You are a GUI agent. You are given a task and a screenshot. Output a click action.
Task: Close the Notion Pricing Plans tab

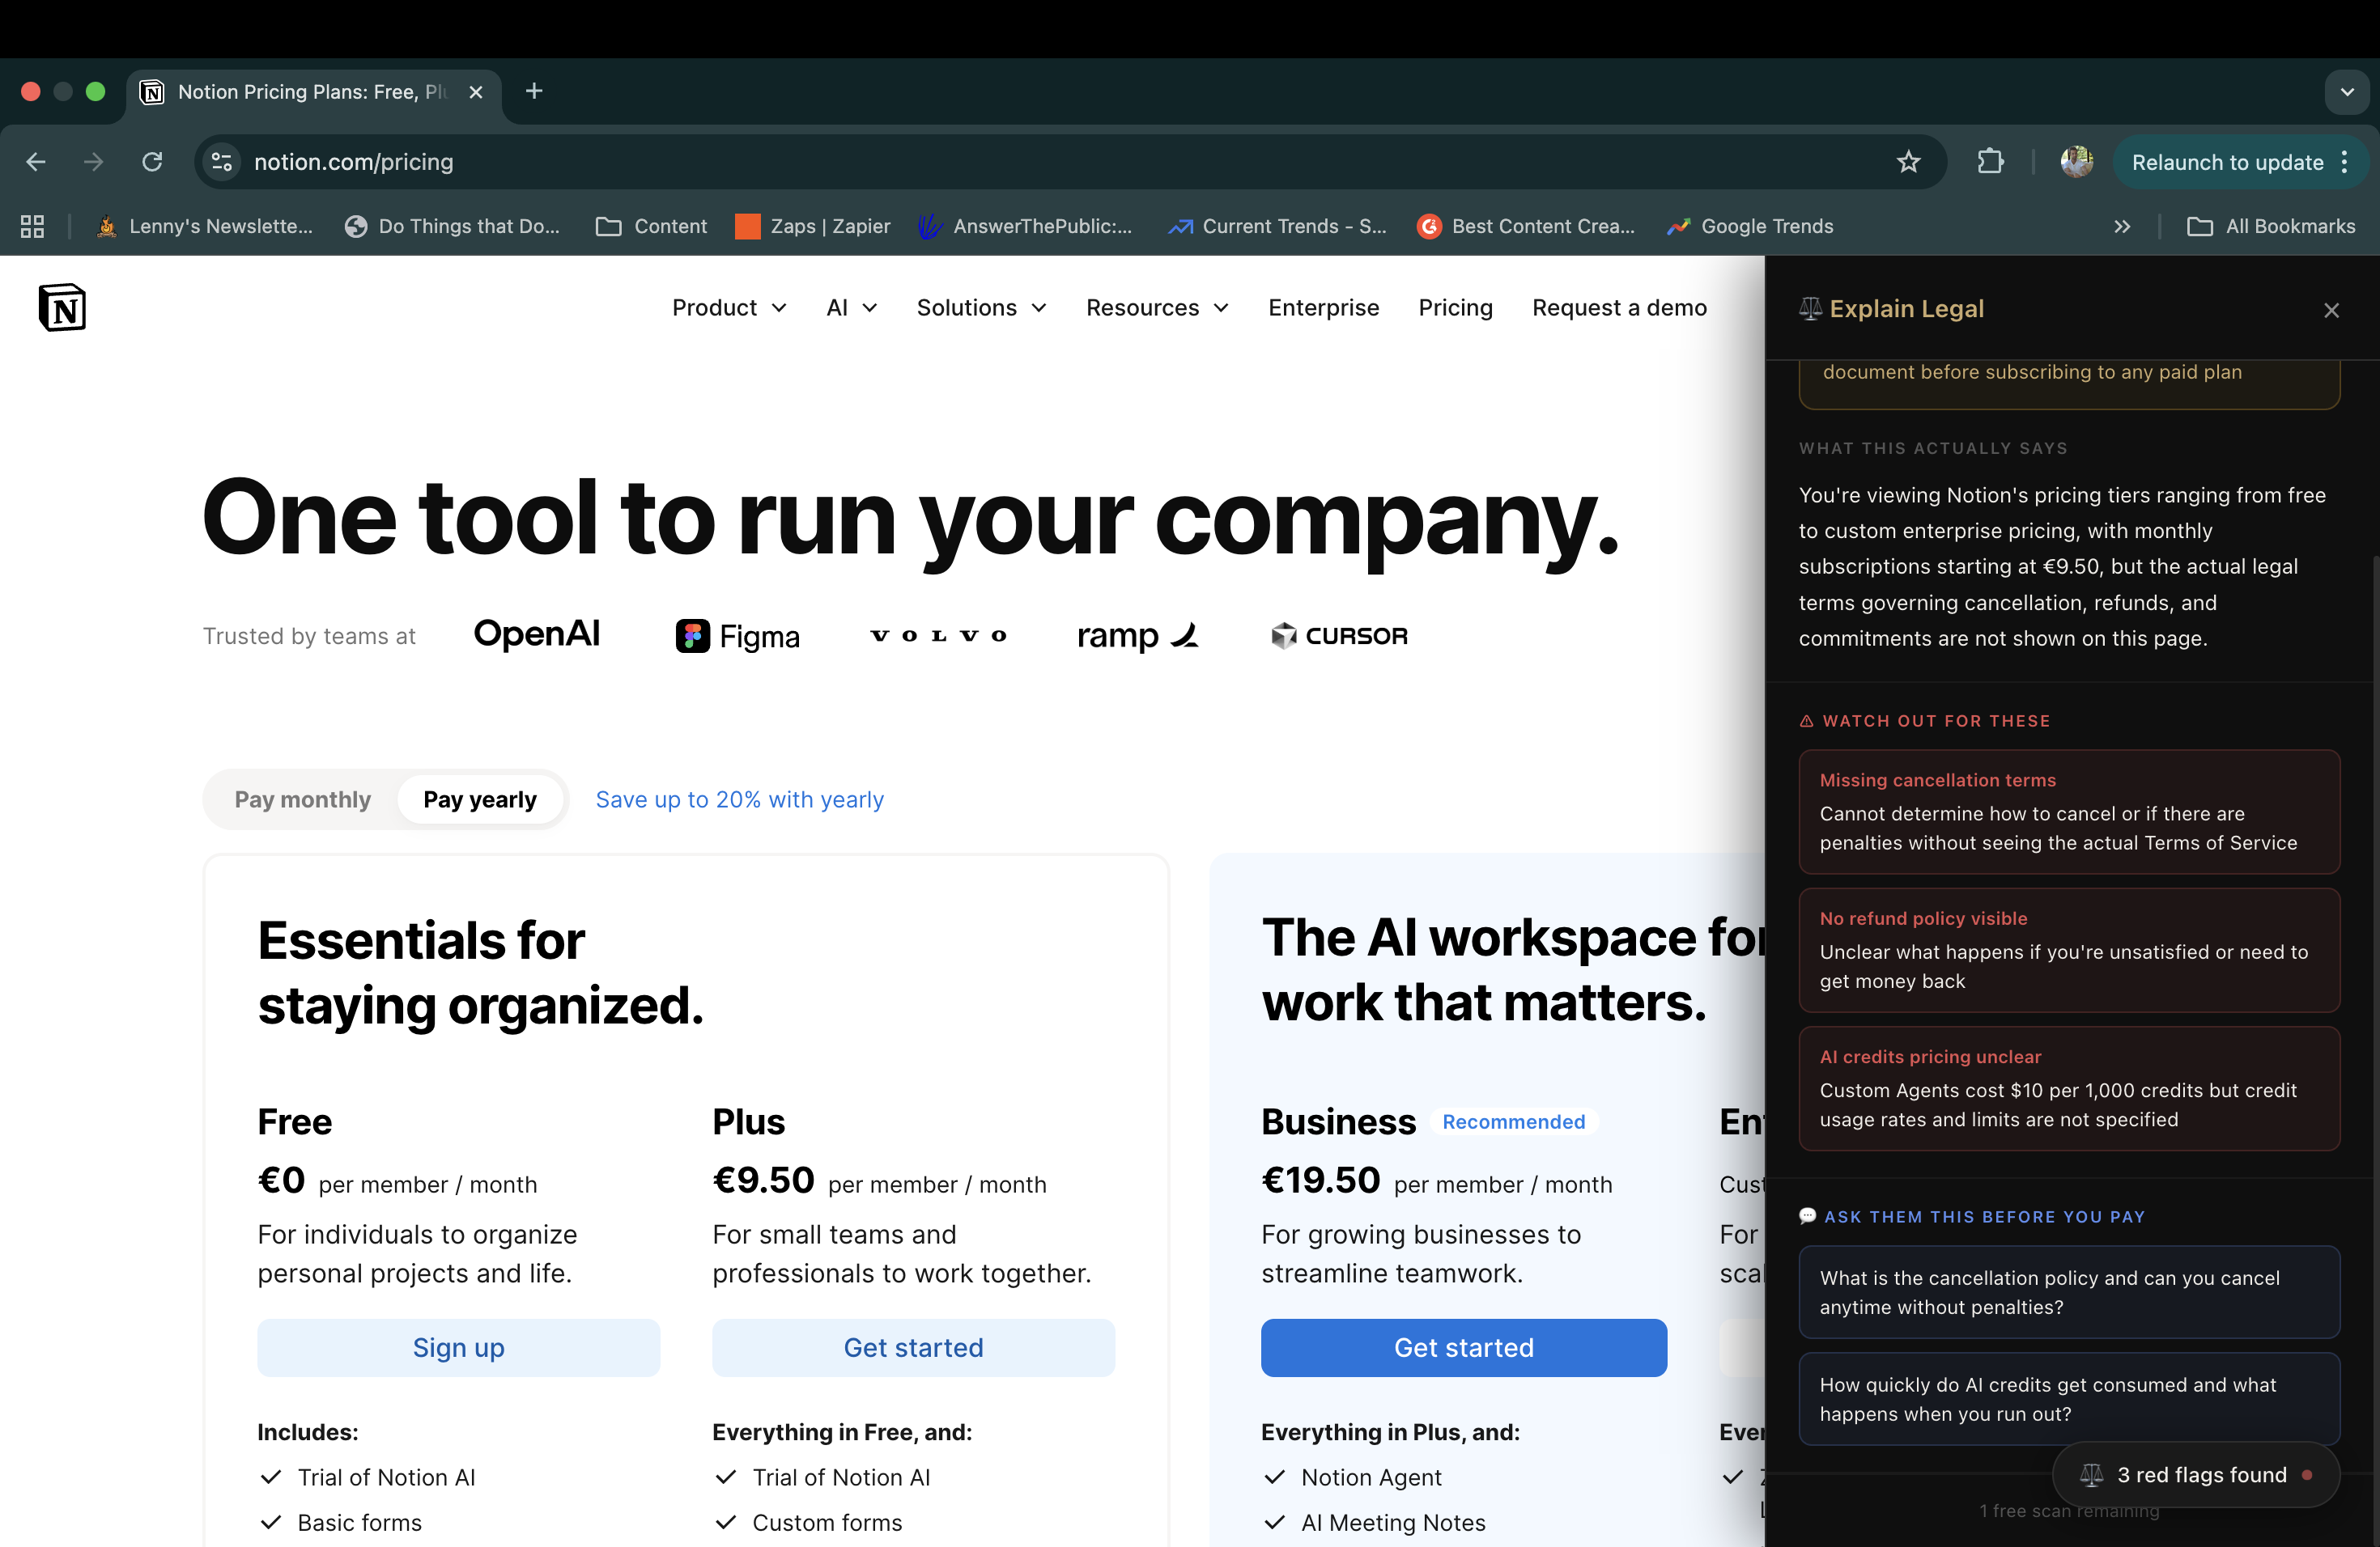(476, 92)
